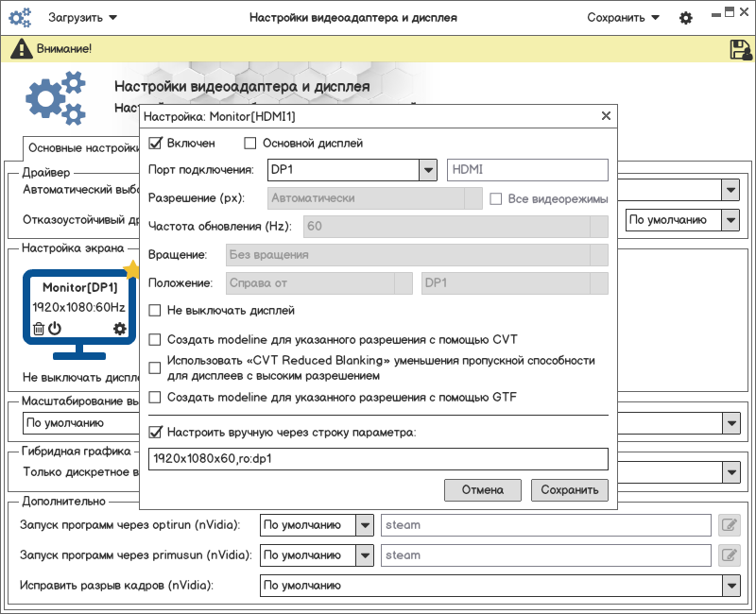Enable modeline creation with GTF checkbox
This screenshot has width=756, height=614.
tap(157, 398)
